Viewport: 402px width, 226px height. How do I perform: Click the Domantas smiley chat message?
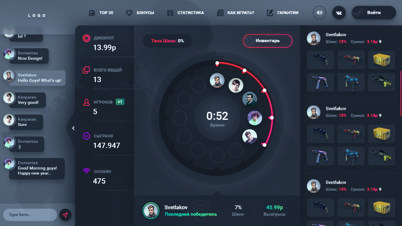click(27, 144)
